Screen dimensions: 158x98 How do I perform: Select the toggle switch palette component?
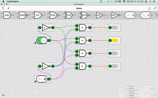(x=130, y=15)
